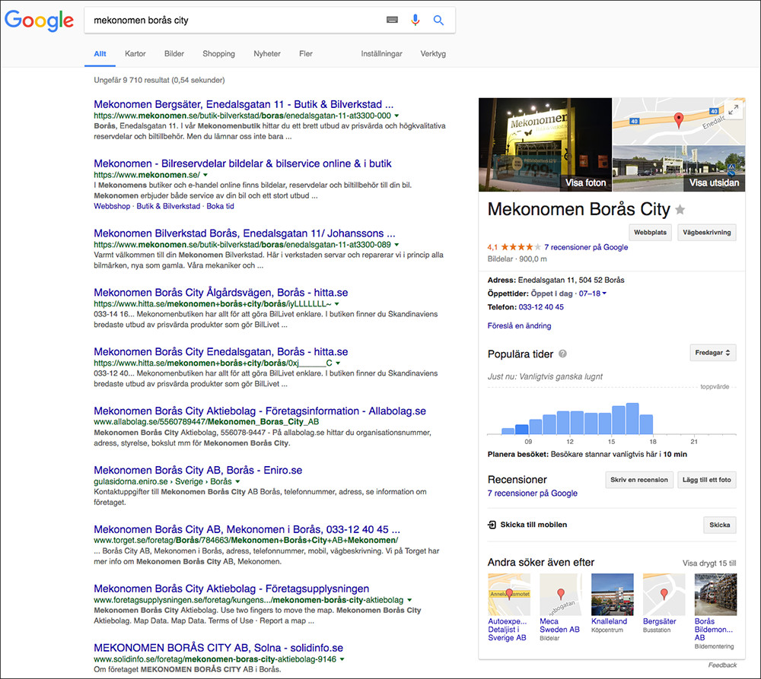Save place with star next to title

click(680, 210)
